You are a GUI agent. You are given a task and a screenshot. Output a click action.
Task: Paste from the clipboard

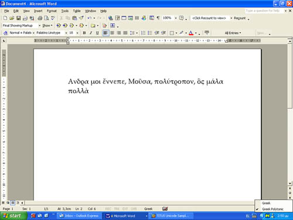(x=74, y=18)
